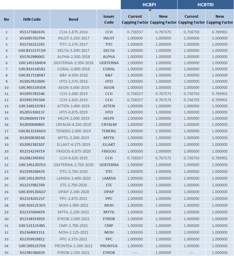Image resolution: width=234 pixels, height=256 pixels.
Task: Click bond cell OPAP-2.100-2020
Action: click(73, 192)
